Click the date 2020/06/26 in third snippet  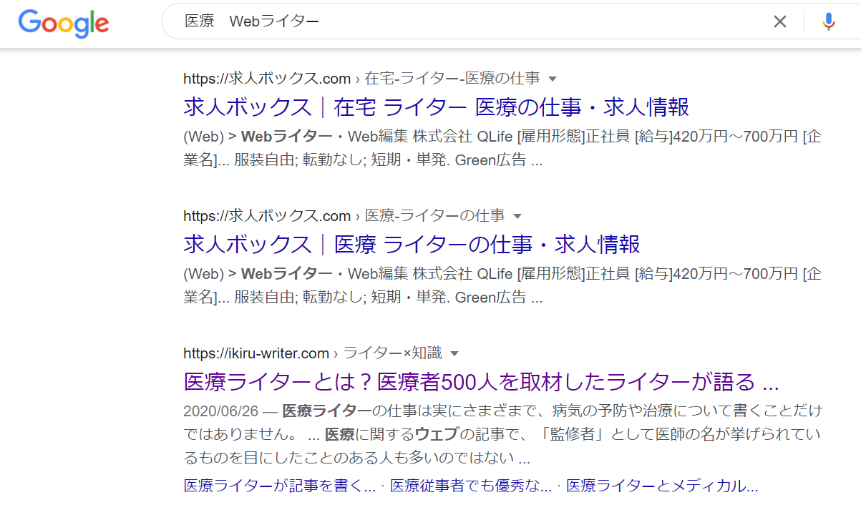tap(220, 411)
